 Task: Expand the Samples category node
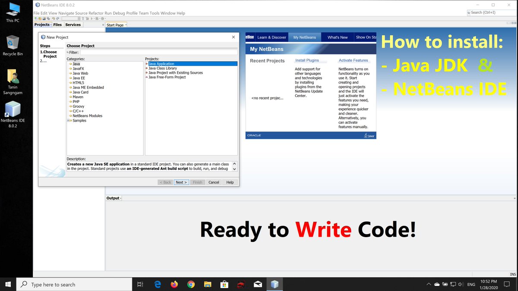68,121
